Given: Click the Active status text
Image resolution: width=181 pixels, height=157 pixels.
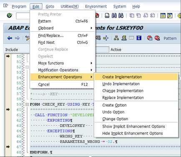Looking at the screenshot, I should (x=116, y=50).
